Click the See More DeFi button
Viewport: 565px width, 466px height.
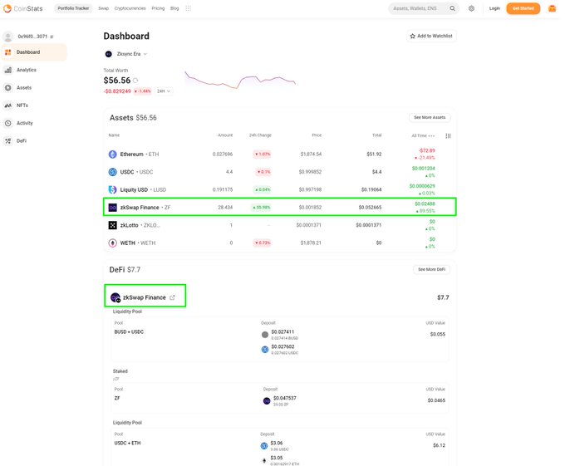431,269
